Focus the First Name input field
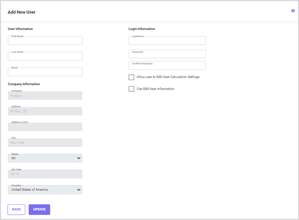The height and width of the screenshot is (220, 299). tap(45, 41)
